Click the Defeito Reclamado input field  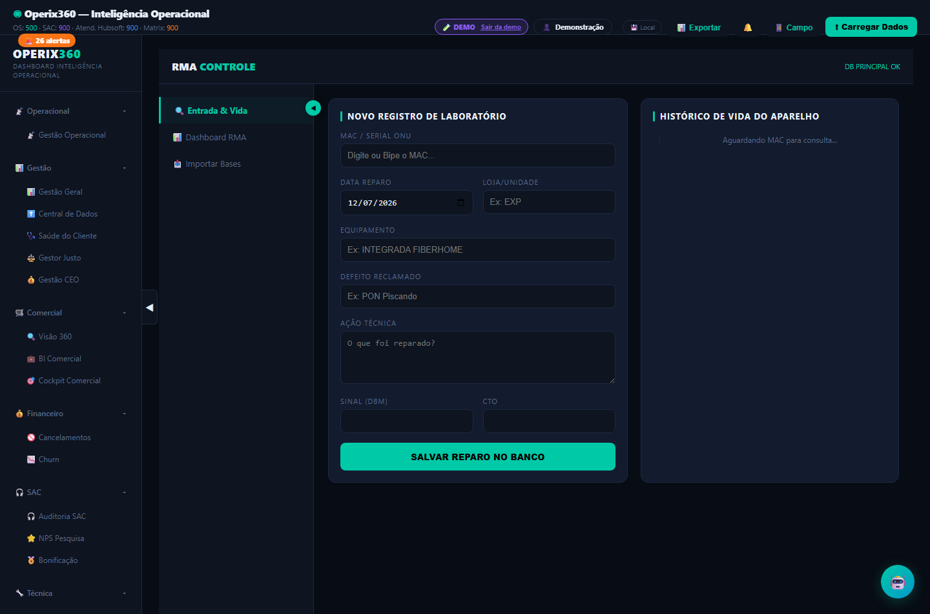pyautogui.click(x=478, y=296)
